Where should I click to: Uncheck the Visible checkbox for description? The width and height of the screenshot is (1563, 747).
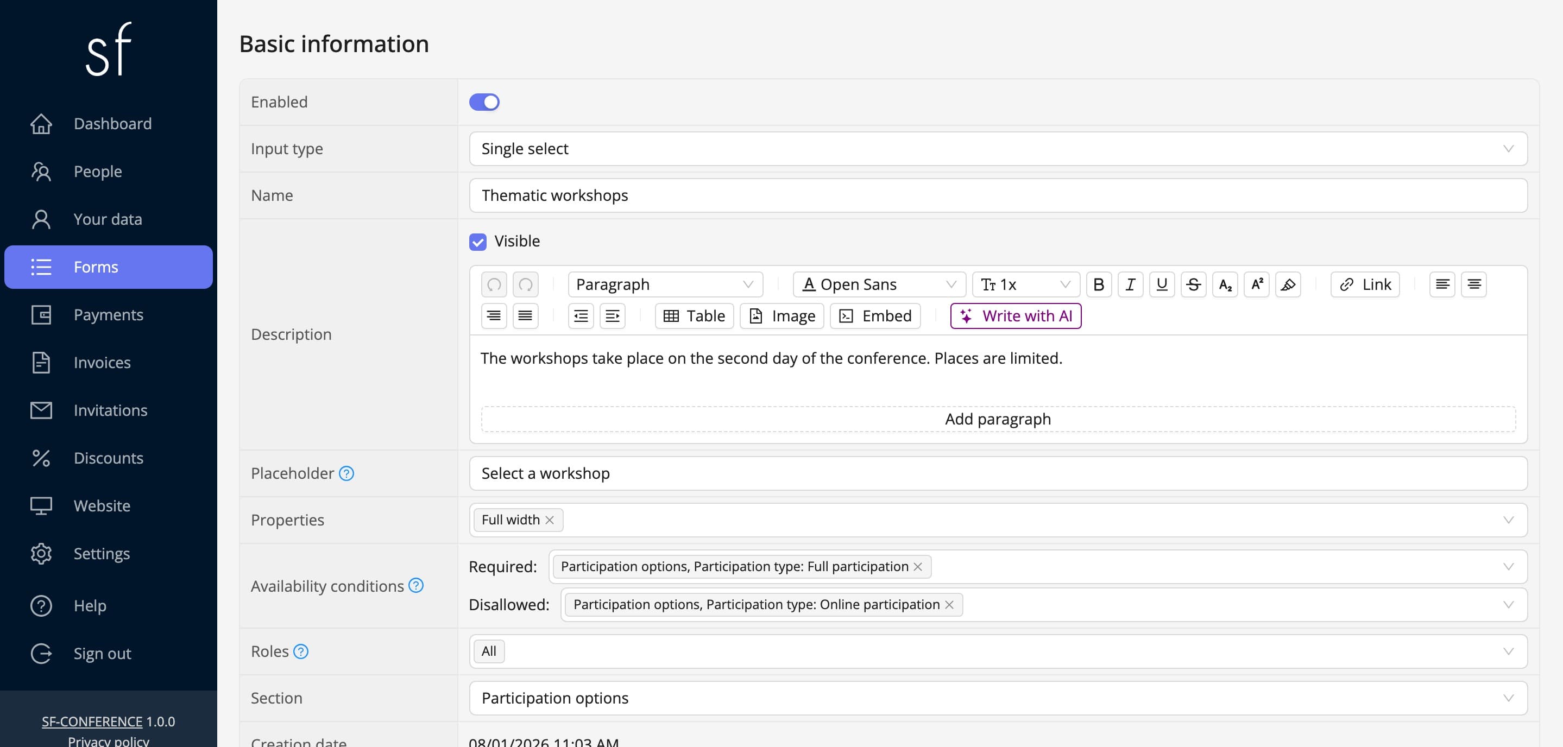point(478,242)
